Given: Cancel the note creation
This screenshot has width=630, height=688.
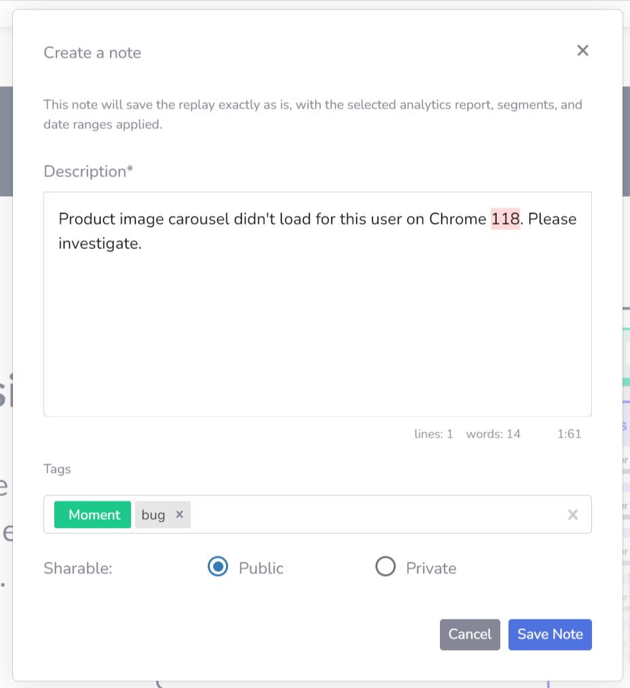Looking at the screenshot, I should 470,634.
